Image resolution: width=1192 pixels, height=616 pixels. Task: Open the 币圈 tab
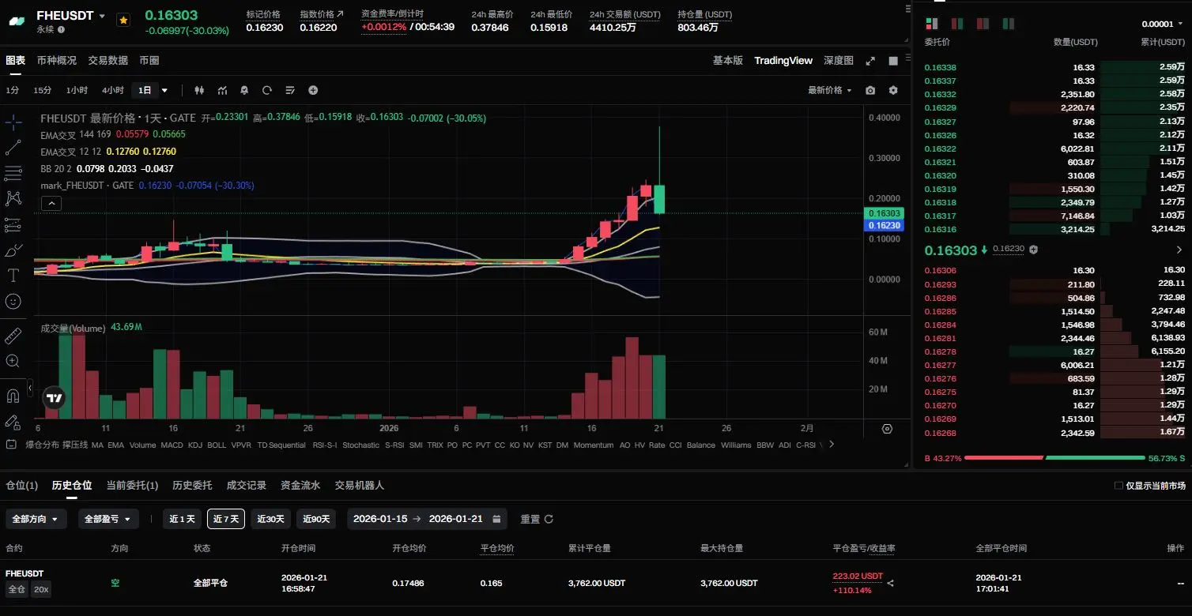149,60
